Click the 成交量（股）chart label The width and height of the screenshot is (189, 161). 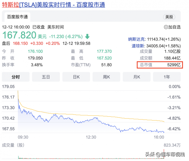pyautogui.click(x=13, y=145)
